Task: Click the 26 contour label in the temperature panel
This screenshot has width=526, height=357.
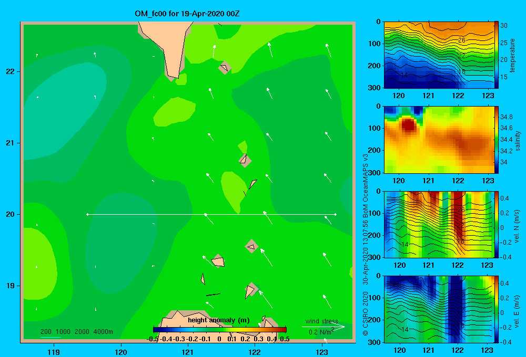Action: point(462,40)
